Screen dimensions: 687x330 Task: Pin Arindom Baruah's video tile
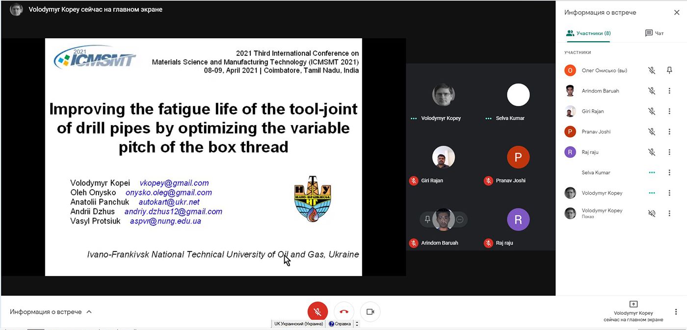click(427, 220)
